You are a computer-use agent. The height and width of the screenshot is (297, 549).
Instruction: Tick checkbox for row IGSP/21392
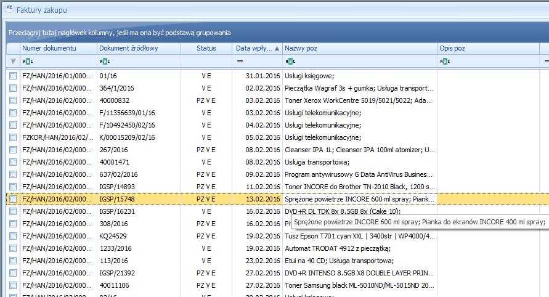(13, 273)
